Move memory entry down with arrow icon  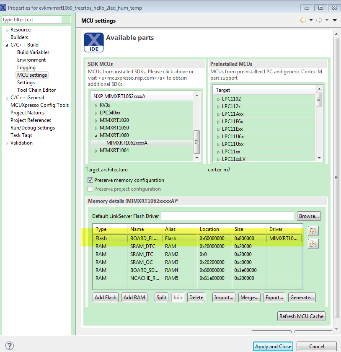[313, 244]
